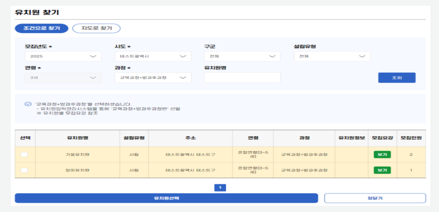
Task: Open the 과정 dropdown showing 교육과정+방과후과정
Action: tap(153, 78)
